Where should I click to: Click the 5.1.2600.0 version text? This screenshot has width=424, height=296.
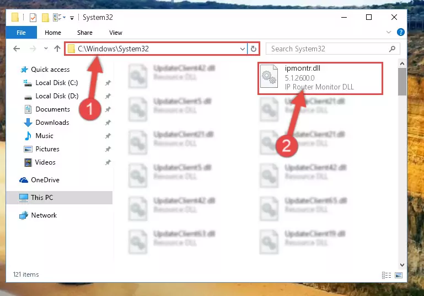(299, 78)
